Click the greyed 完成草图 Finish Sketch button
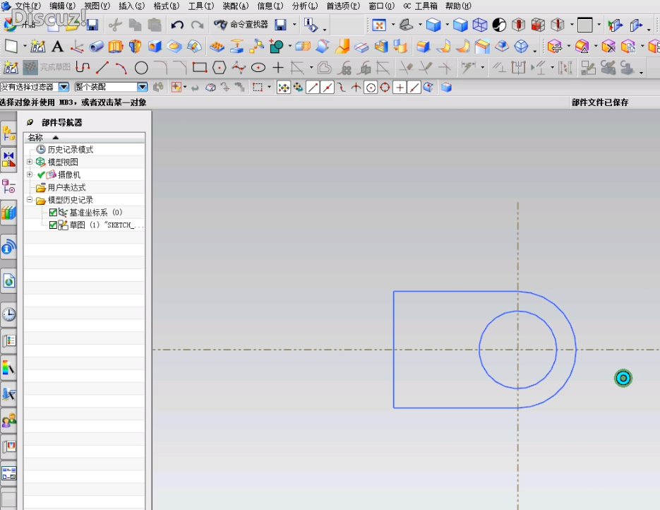Viewport: 660px width, 510px height. pyautogui.click(x=47, y=67)
